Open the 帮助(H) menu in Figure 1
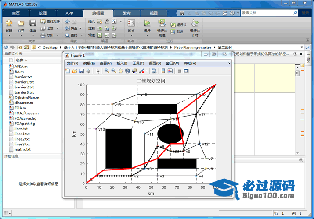The height and width of the screenshot is (219, 314). [x=190, y=63]
